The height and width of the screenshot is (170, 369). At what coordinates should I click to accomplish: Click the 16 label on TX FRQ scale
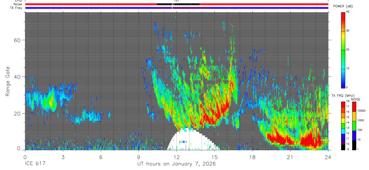(x=347, y=112)
